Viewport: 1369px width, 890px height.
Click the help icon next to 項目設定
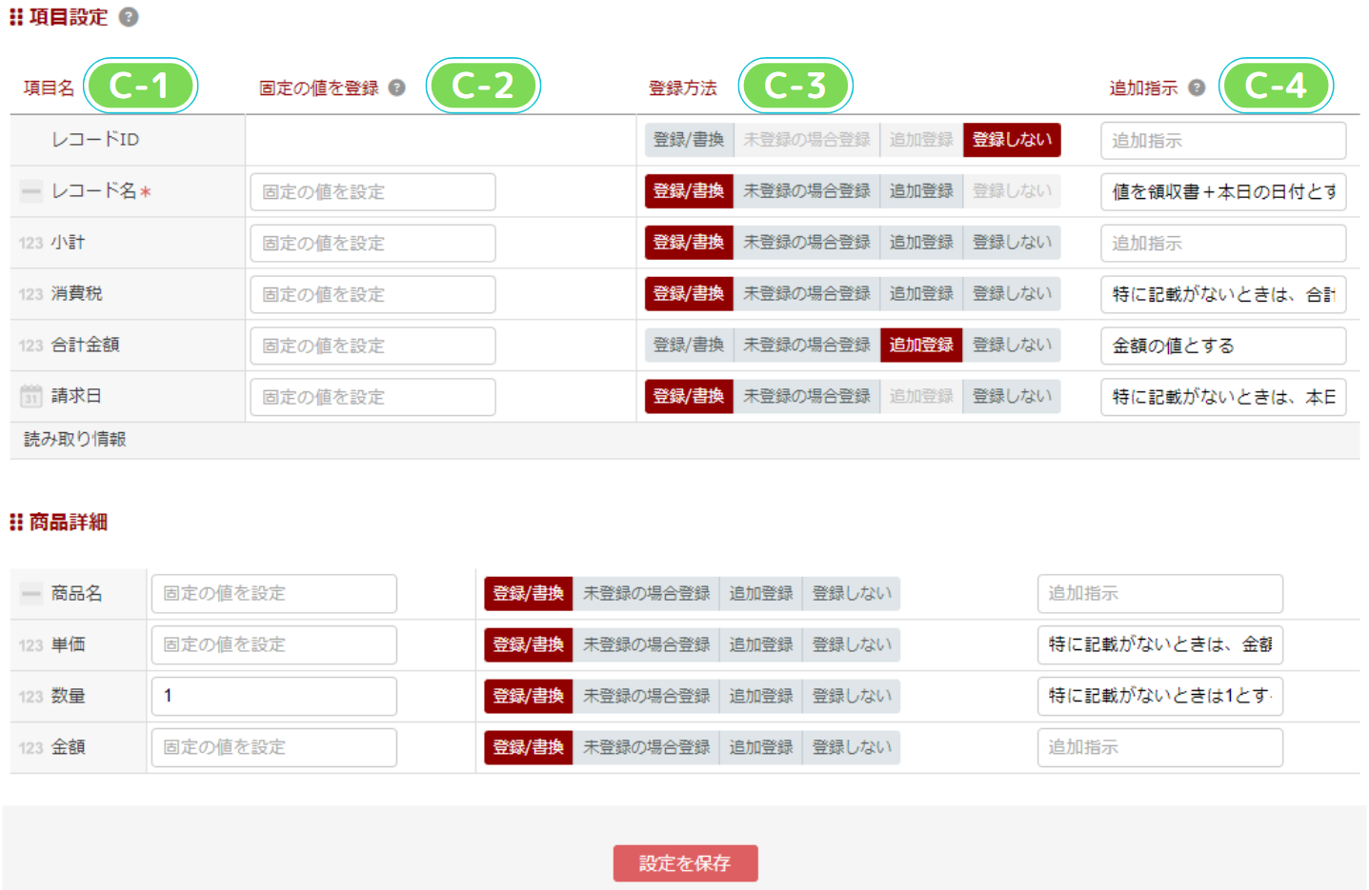coord(129,17)
